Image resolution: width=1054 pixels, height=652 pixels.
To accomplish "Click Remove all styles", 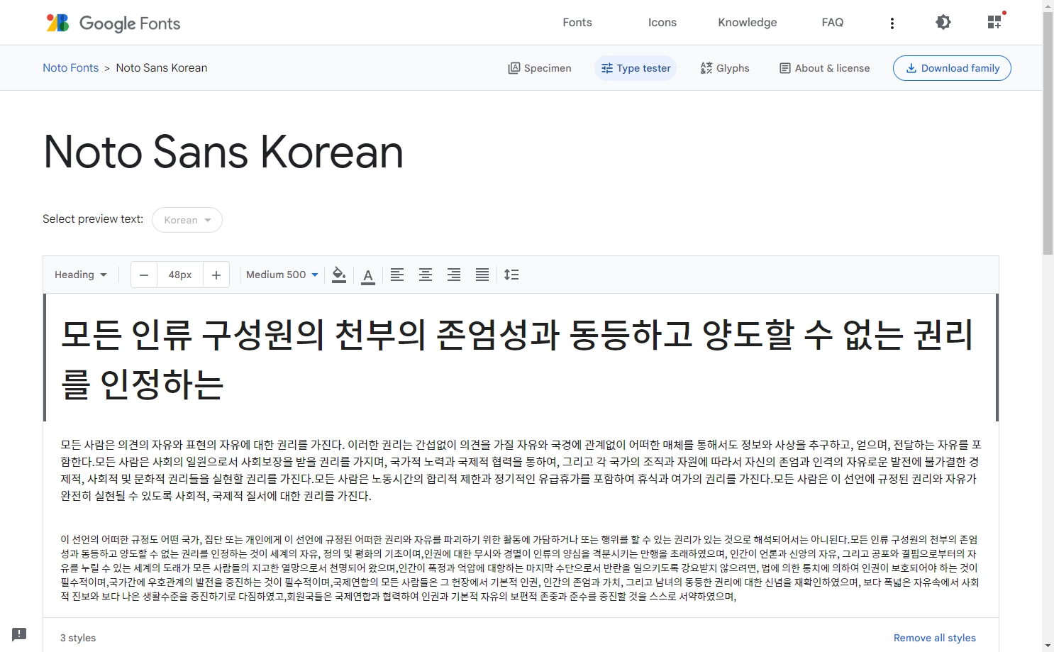I will [935, 638].
